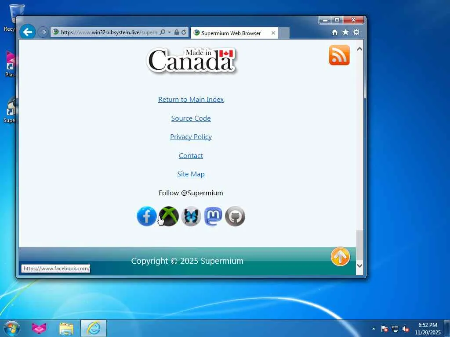Click the browser forward arrow
The height and width of the screenshot is (337, 450).
coord(43,32)
